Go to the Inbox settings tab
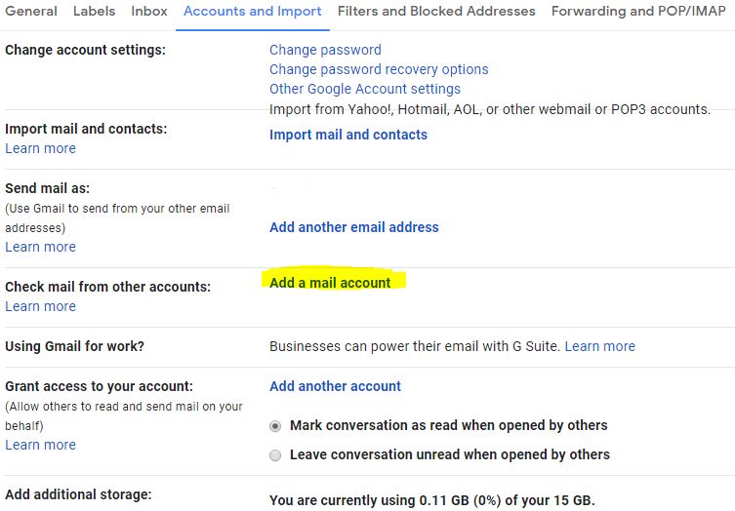 pyautogui.click(x=149, y=11)
